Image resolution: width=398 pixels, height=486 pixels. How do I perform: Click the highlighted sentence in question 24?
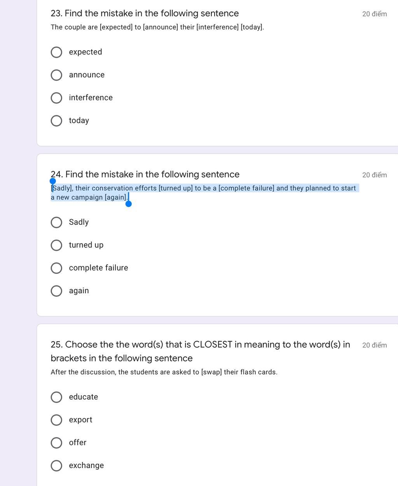(204, 193)
